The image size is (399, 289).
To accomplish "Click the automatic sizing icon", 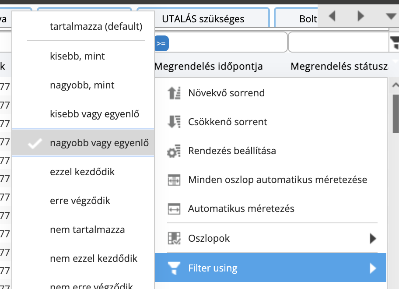I will [x=174, y=209].
